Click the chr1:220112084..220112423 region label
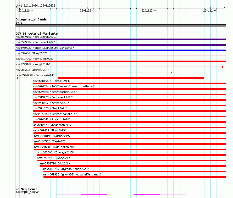The width and height of the screenshot is (233, 198). pyautogui.click(x=35, y=6)
